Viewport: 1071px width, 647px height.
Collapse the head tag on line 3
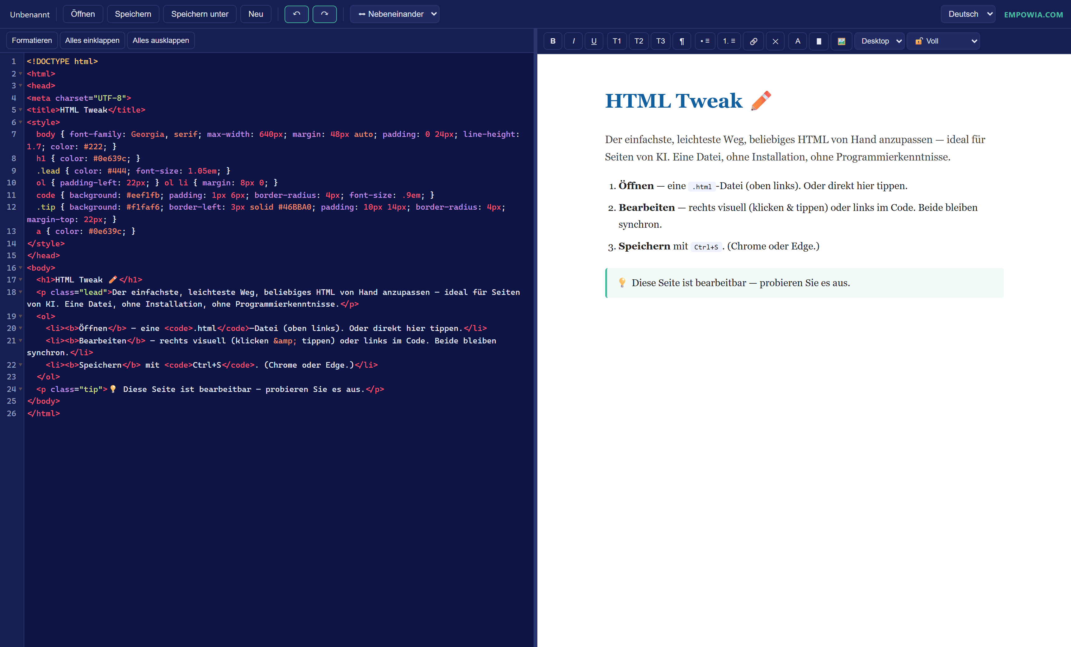(21, 86)
